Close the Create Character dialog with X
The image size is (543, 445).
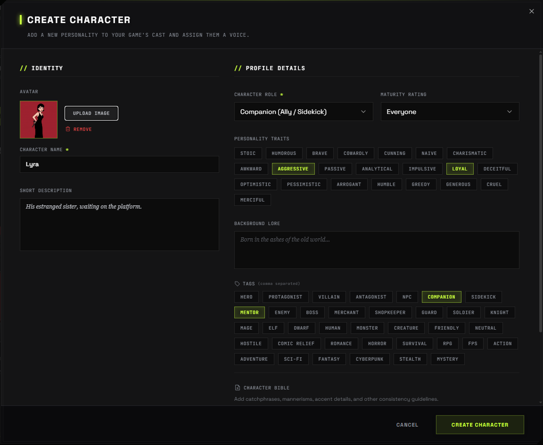tap(532, 11)
